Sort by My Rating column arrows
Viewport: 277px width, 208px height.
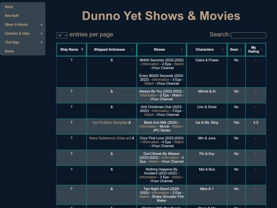(262, 49)
